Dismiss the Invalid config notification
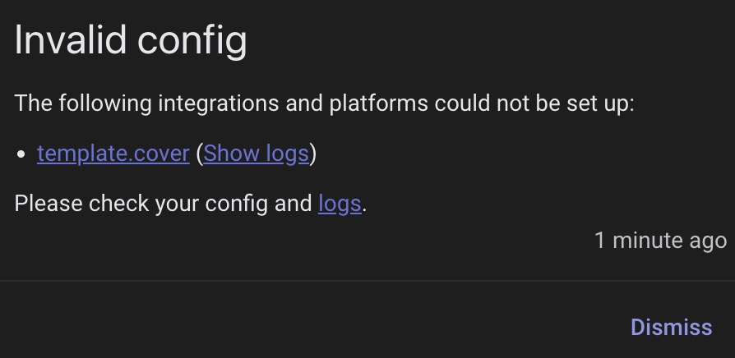Image resolution: width=735 pixels, height=358 pixels. [671, 327]
